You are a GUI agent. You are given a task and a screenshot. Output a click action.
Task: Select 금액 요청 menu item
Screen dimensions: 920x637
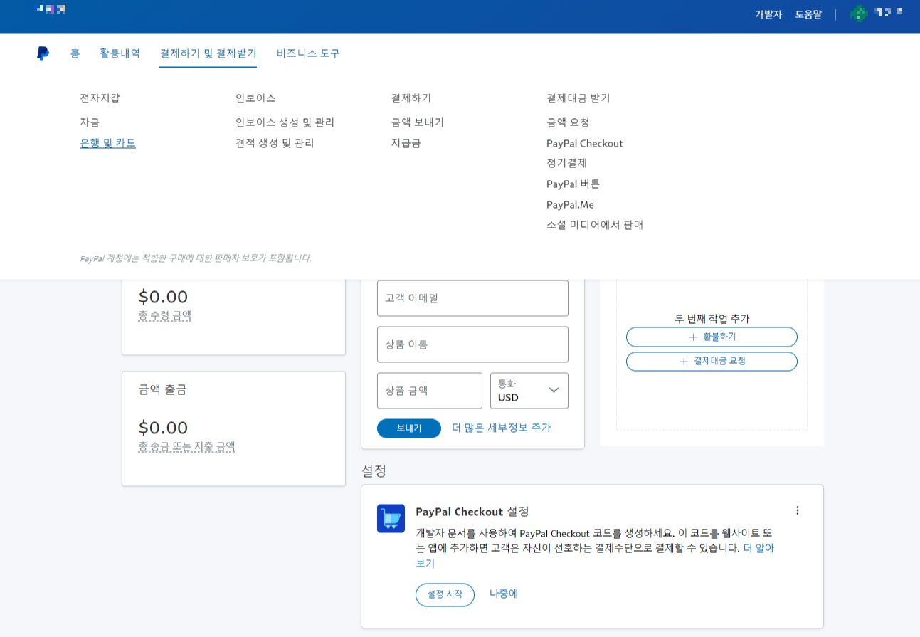coord(568,122)
